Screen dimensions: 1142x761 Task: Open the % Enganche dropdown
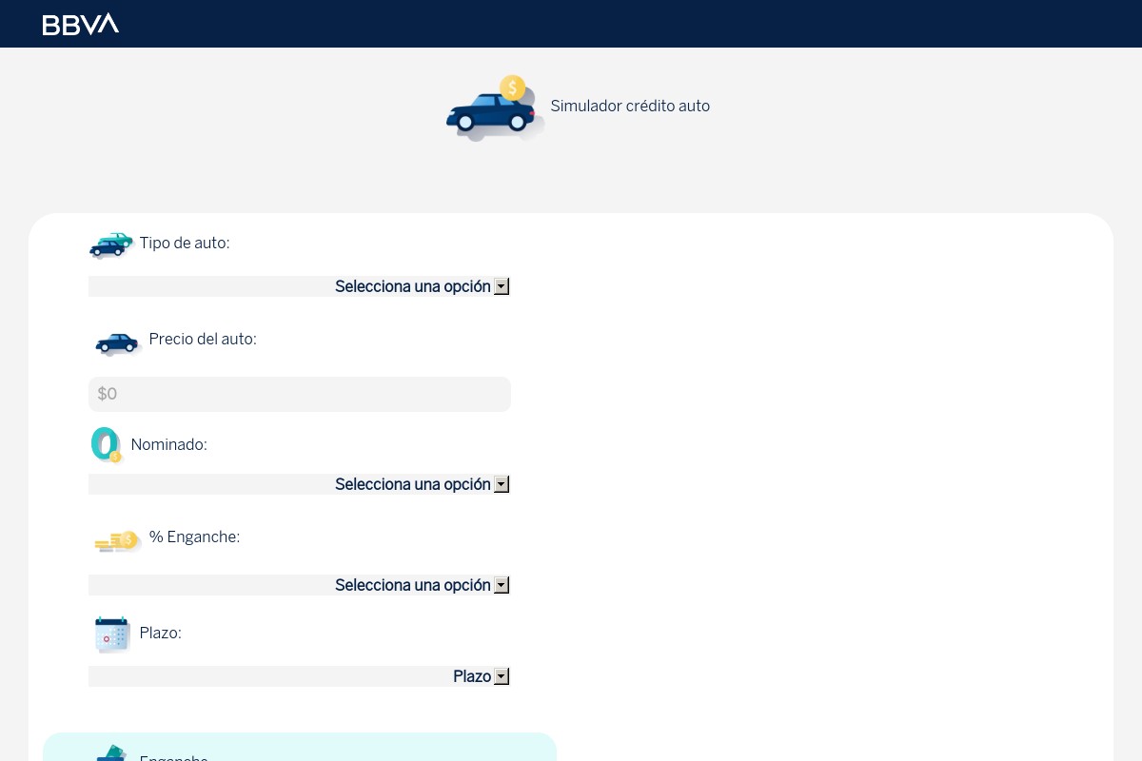coord(300,585)
